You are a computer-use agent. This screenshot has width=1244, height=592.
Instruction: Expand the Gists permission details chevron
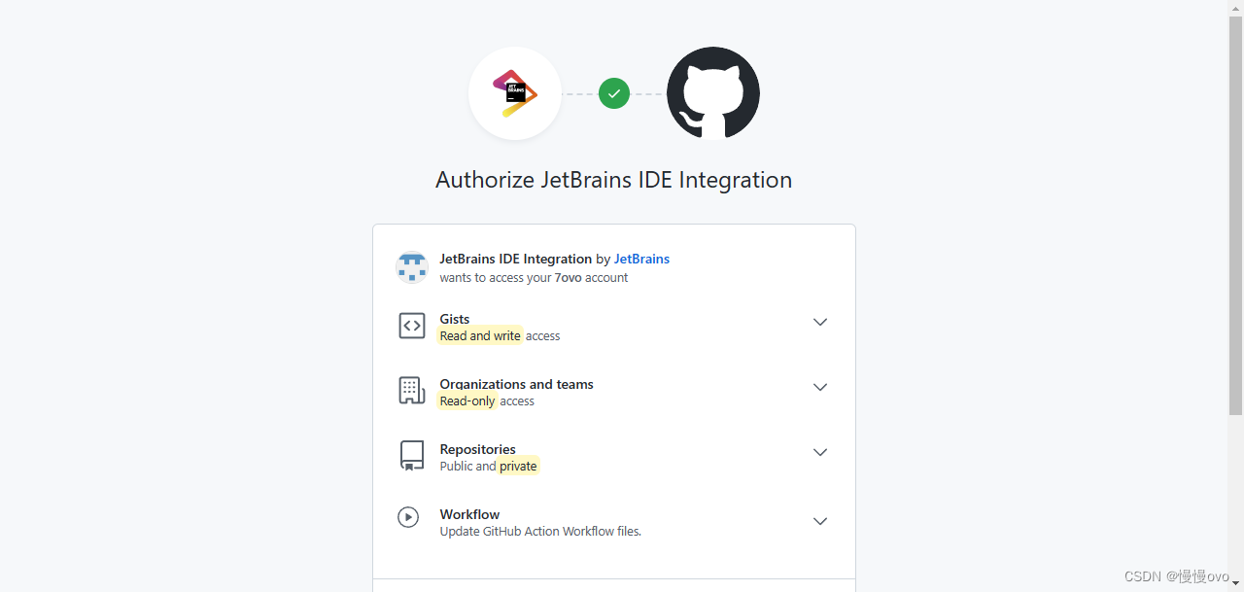(x=820, y=322)
